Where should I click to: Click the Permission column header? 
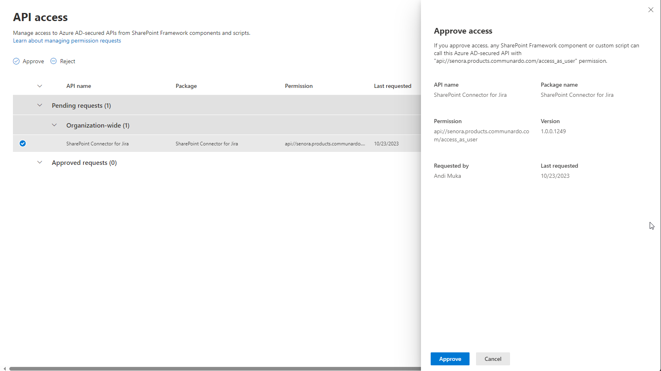tap(299, 86)
